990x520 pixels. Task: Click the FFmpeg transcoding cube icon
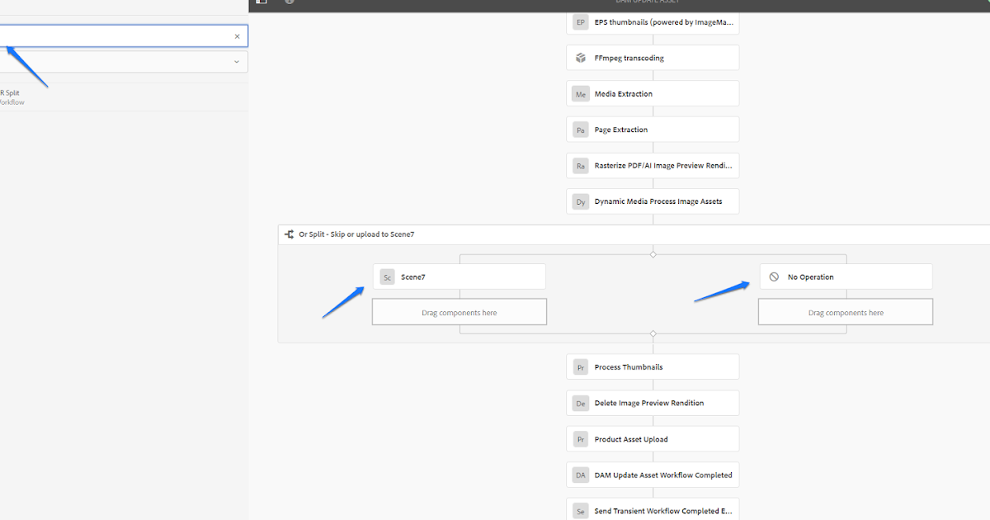pyautogui.click(x=580, y=58)
